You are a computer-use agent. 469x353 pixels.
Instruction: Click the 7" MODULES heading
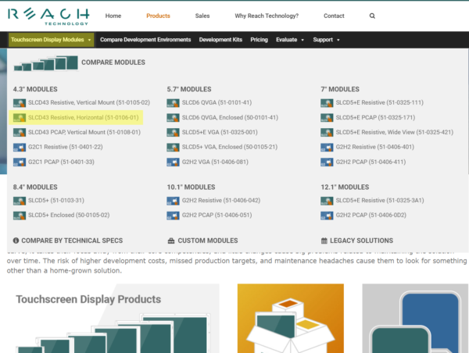click(x=340, y=89)
